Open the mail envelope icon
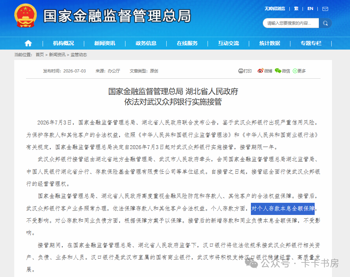The width and height of the screenshot is (350, 277). pos(325,9)
